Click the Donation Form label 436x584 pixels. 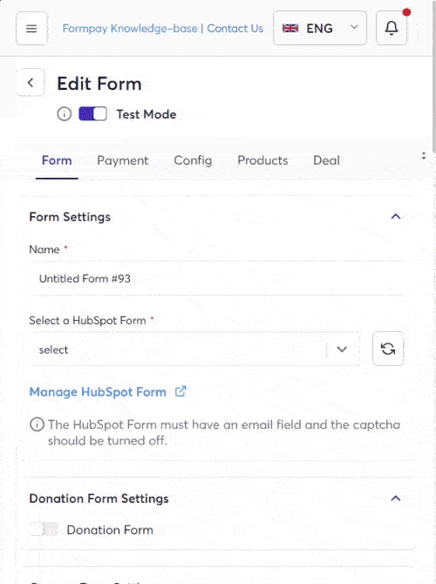(x=110, y=530)
